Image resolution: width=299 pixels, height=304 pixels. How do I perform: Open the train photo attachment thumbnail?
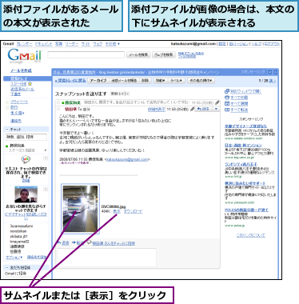(x=80, y=209)
